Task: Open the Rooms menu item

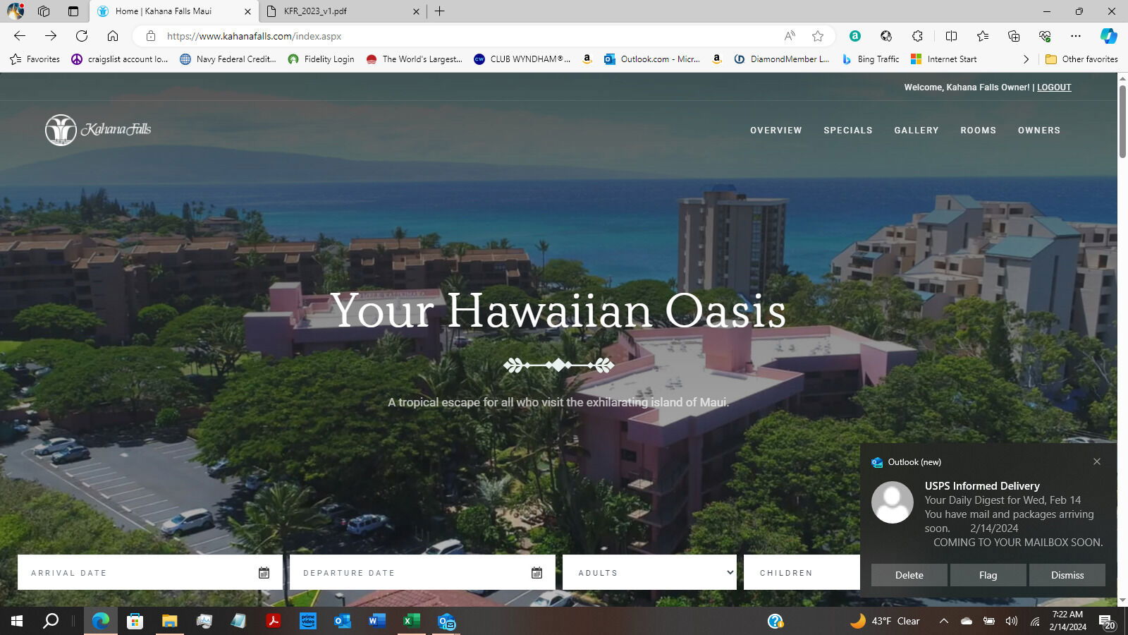Action: pos(978,131)
